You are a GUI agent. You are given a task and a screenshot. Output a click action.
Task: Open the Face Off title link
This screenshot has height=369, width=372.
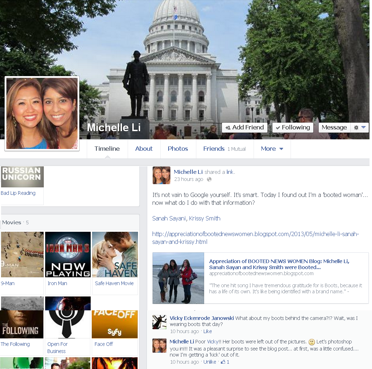(x=104, y=344)
